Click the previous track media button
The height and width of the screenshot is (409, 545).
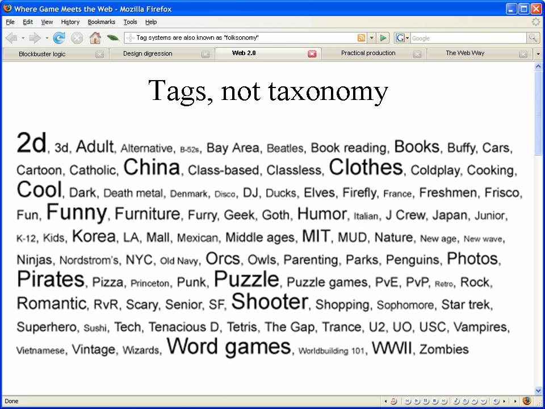(408, 401)
